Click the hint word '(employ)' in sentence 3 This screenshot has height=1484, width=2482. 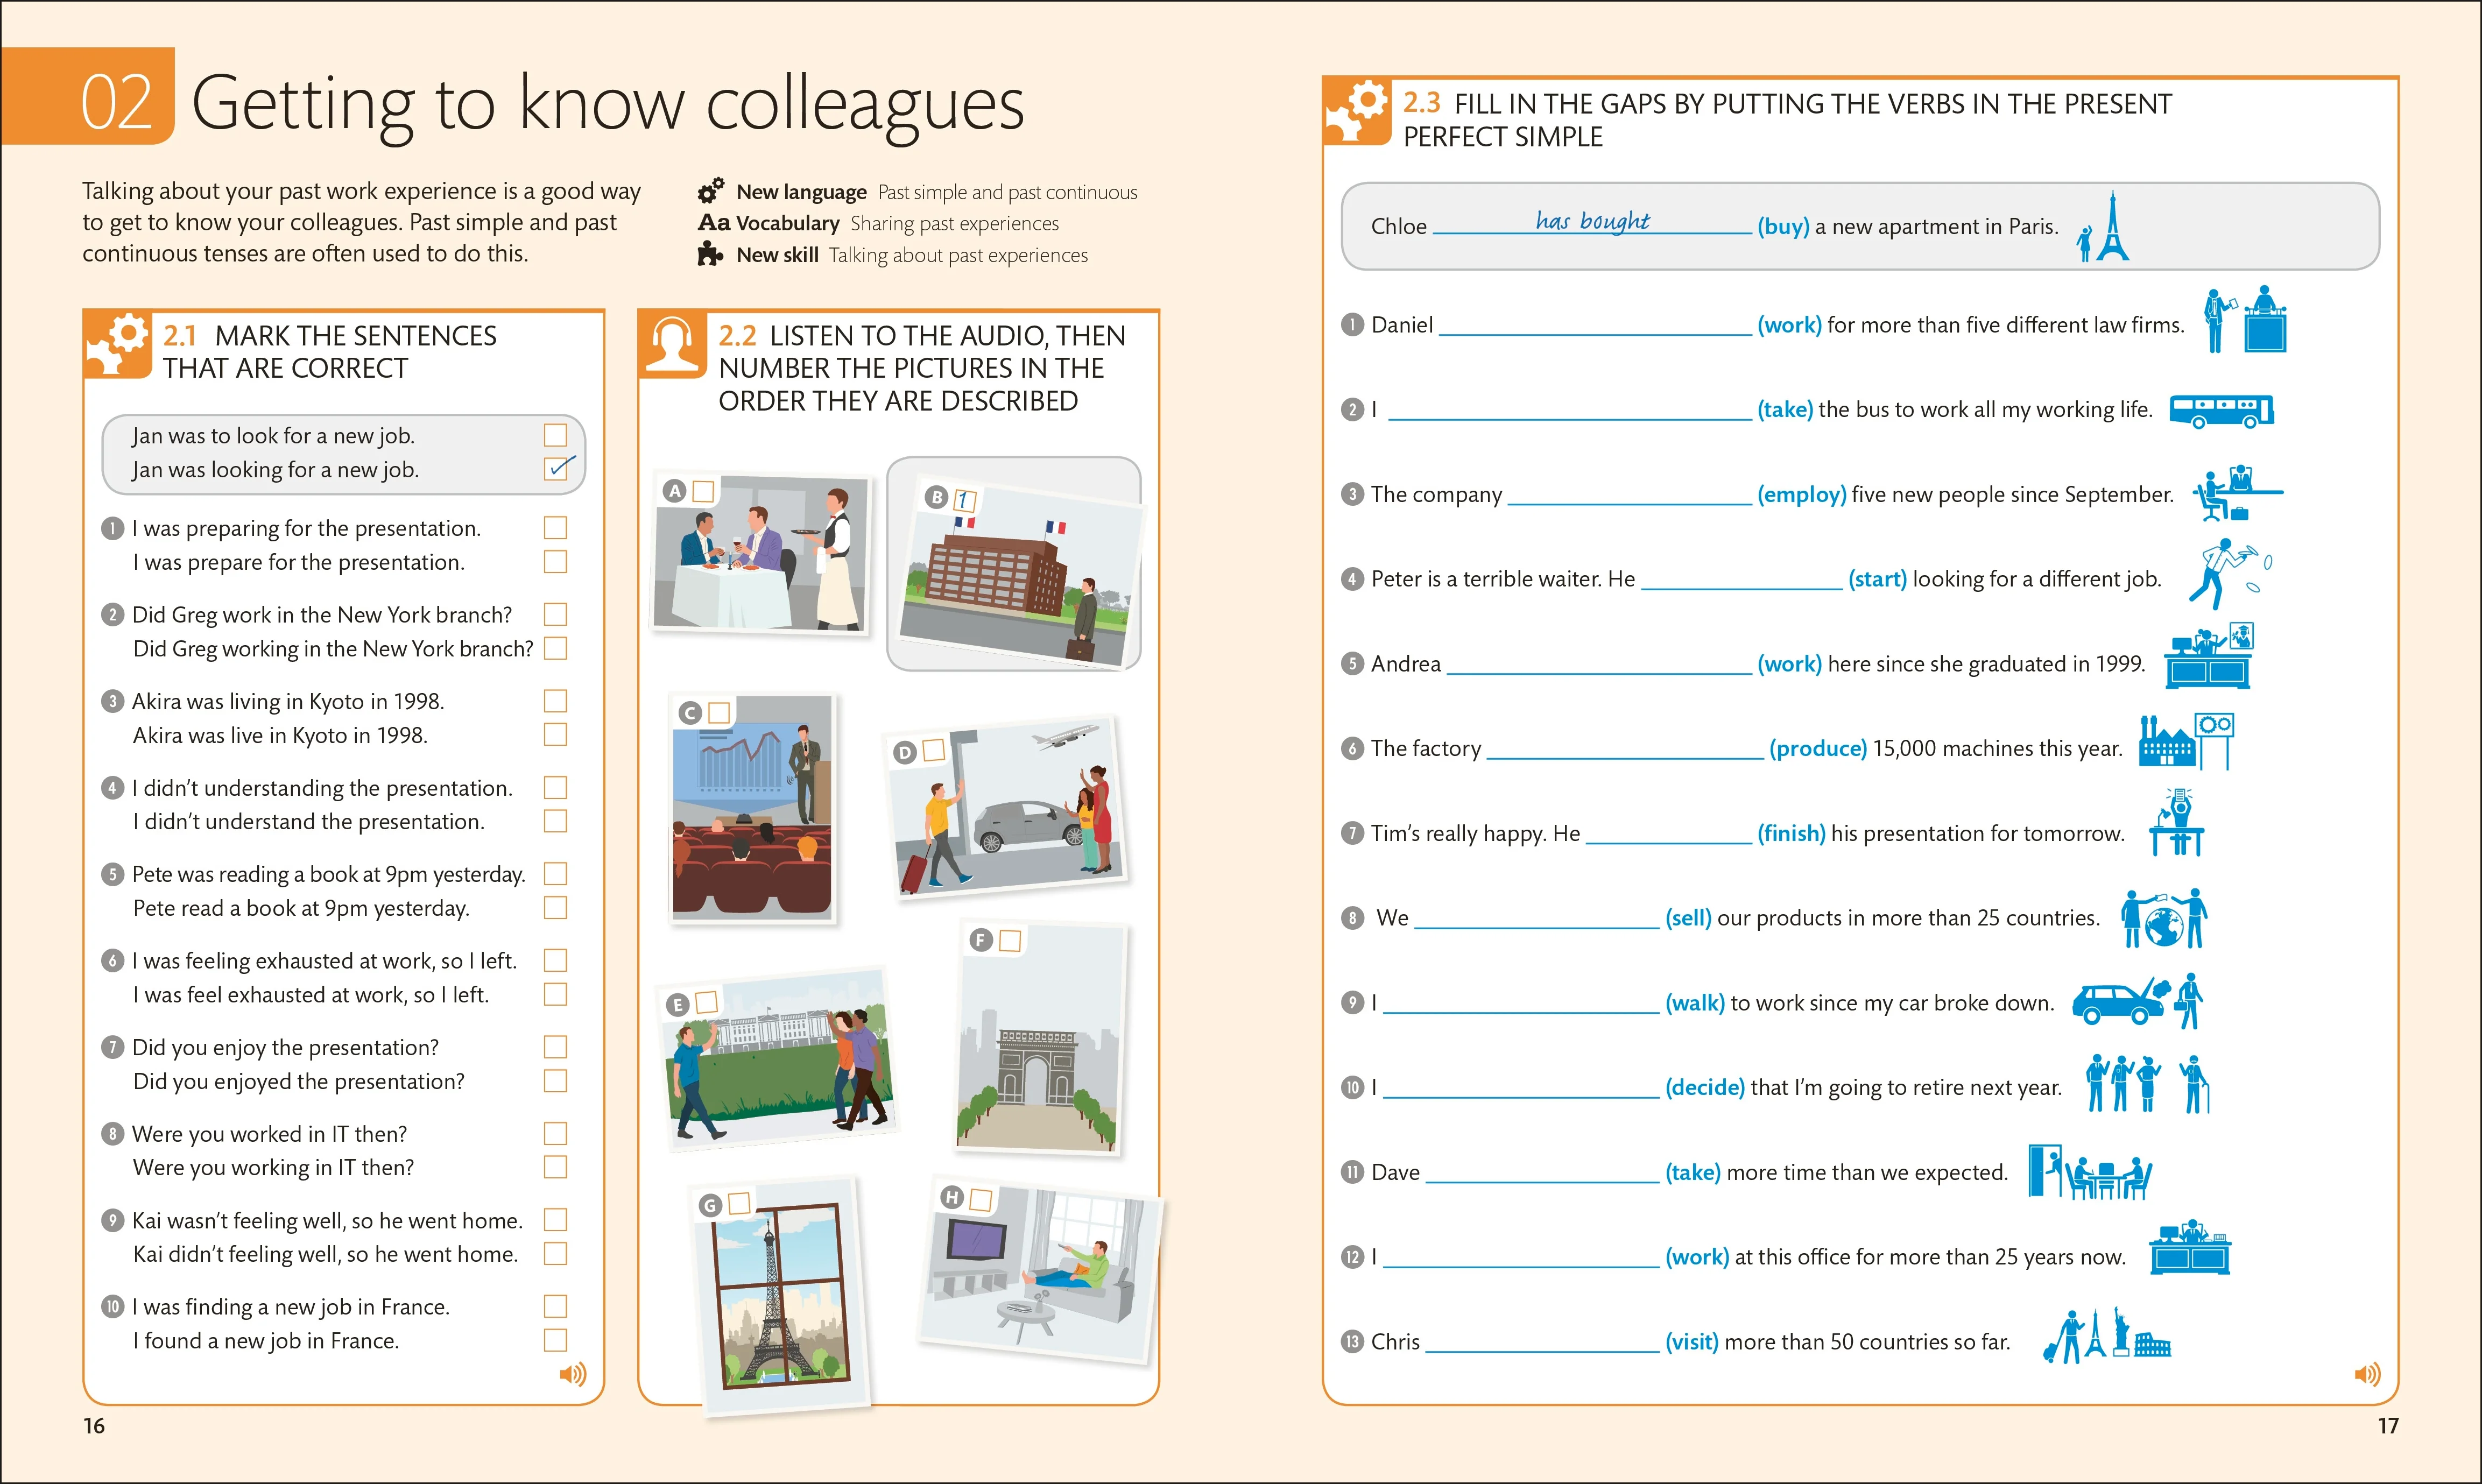[1801, 494]
